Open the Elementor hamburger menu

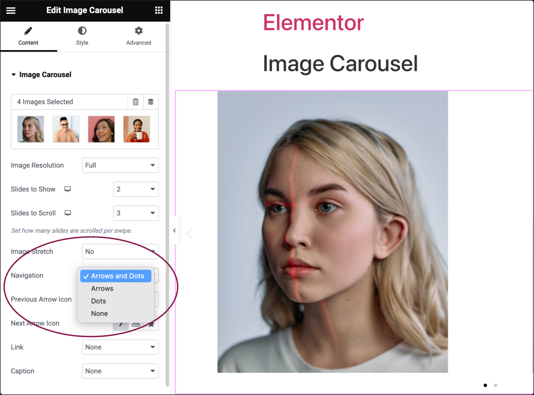(x=11, y=10)
